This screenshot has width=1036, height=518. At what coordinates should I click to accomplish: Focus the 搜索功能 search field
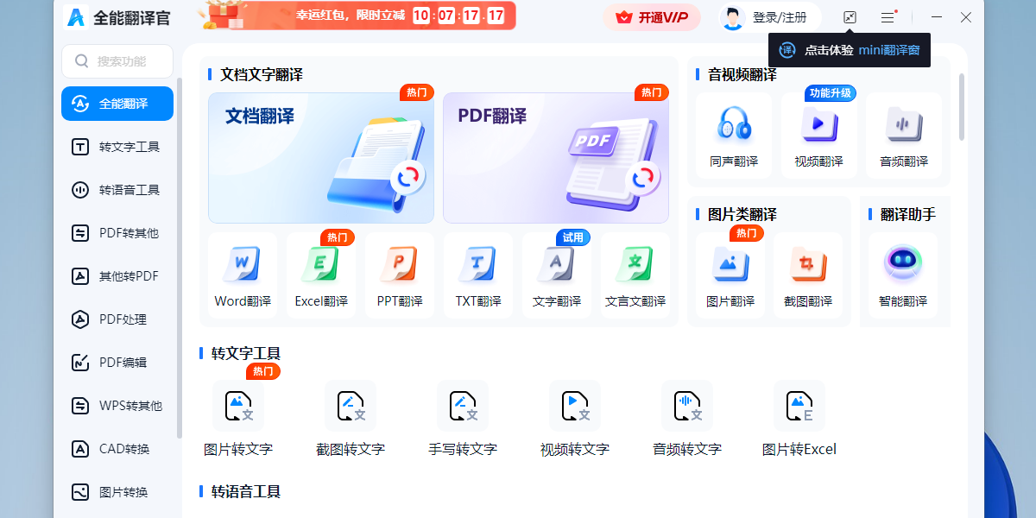pyautogui.click(x=117, y=61)
